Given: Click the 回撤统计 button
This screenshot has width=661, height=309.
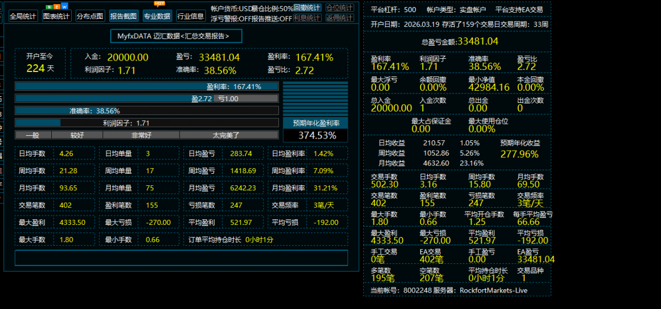Looking at the screenshot, I should click(307, 8).
